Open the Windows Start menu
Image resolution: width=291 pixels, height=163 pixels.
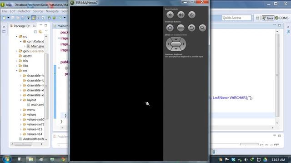pyautogui.click(x=7, y=159)
